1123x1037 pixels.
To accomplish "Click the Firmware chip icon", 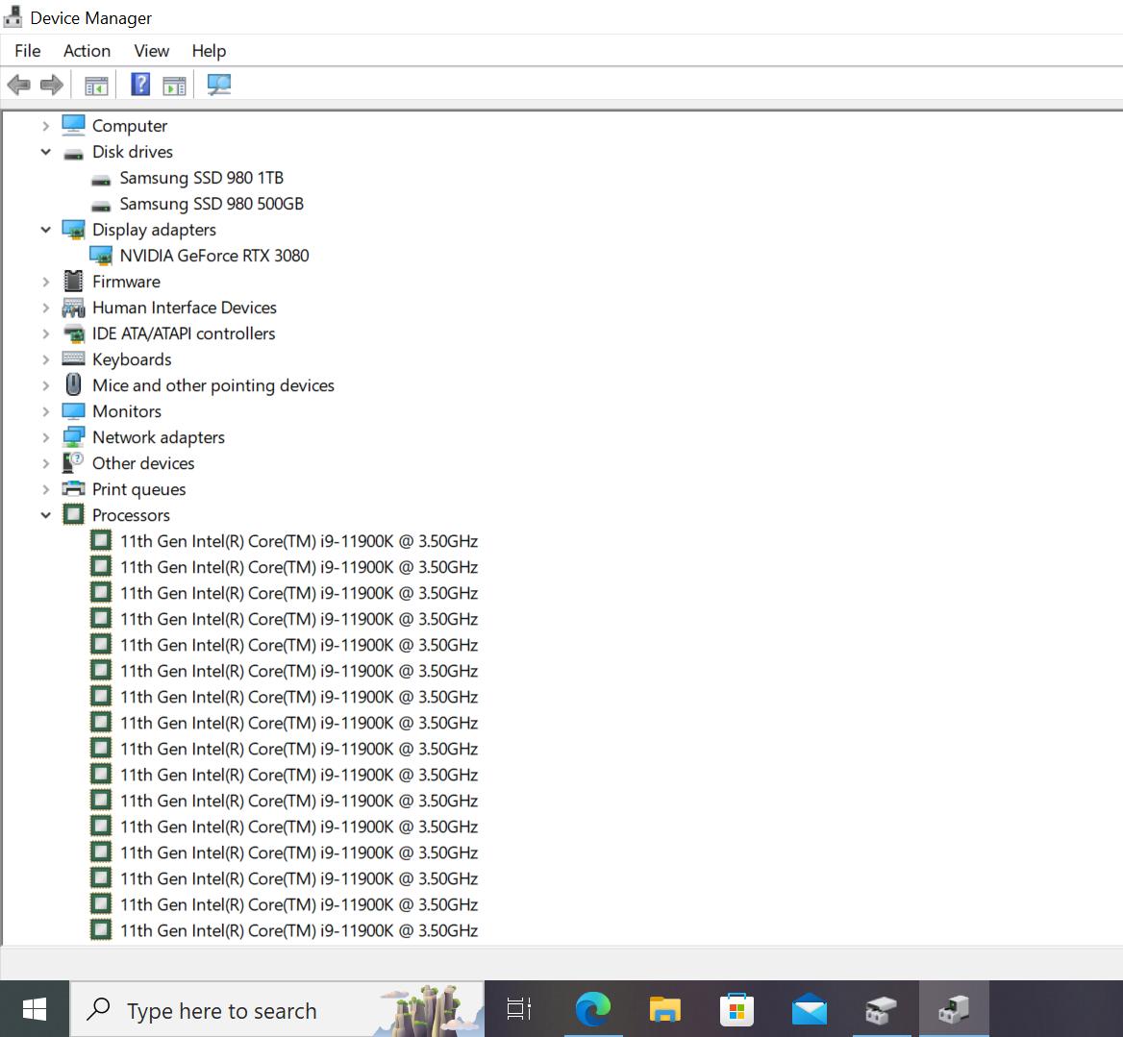I will coord(73,282).
